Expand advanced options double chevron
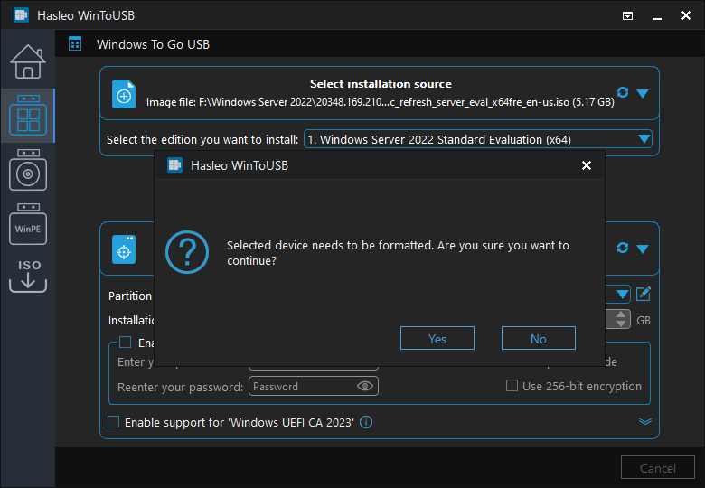705x488 pixels. click(645, 421)
